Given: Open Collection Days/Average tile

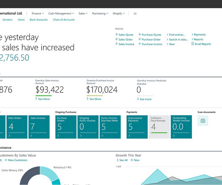Looking at the screenshot, I should click(159, 127).
